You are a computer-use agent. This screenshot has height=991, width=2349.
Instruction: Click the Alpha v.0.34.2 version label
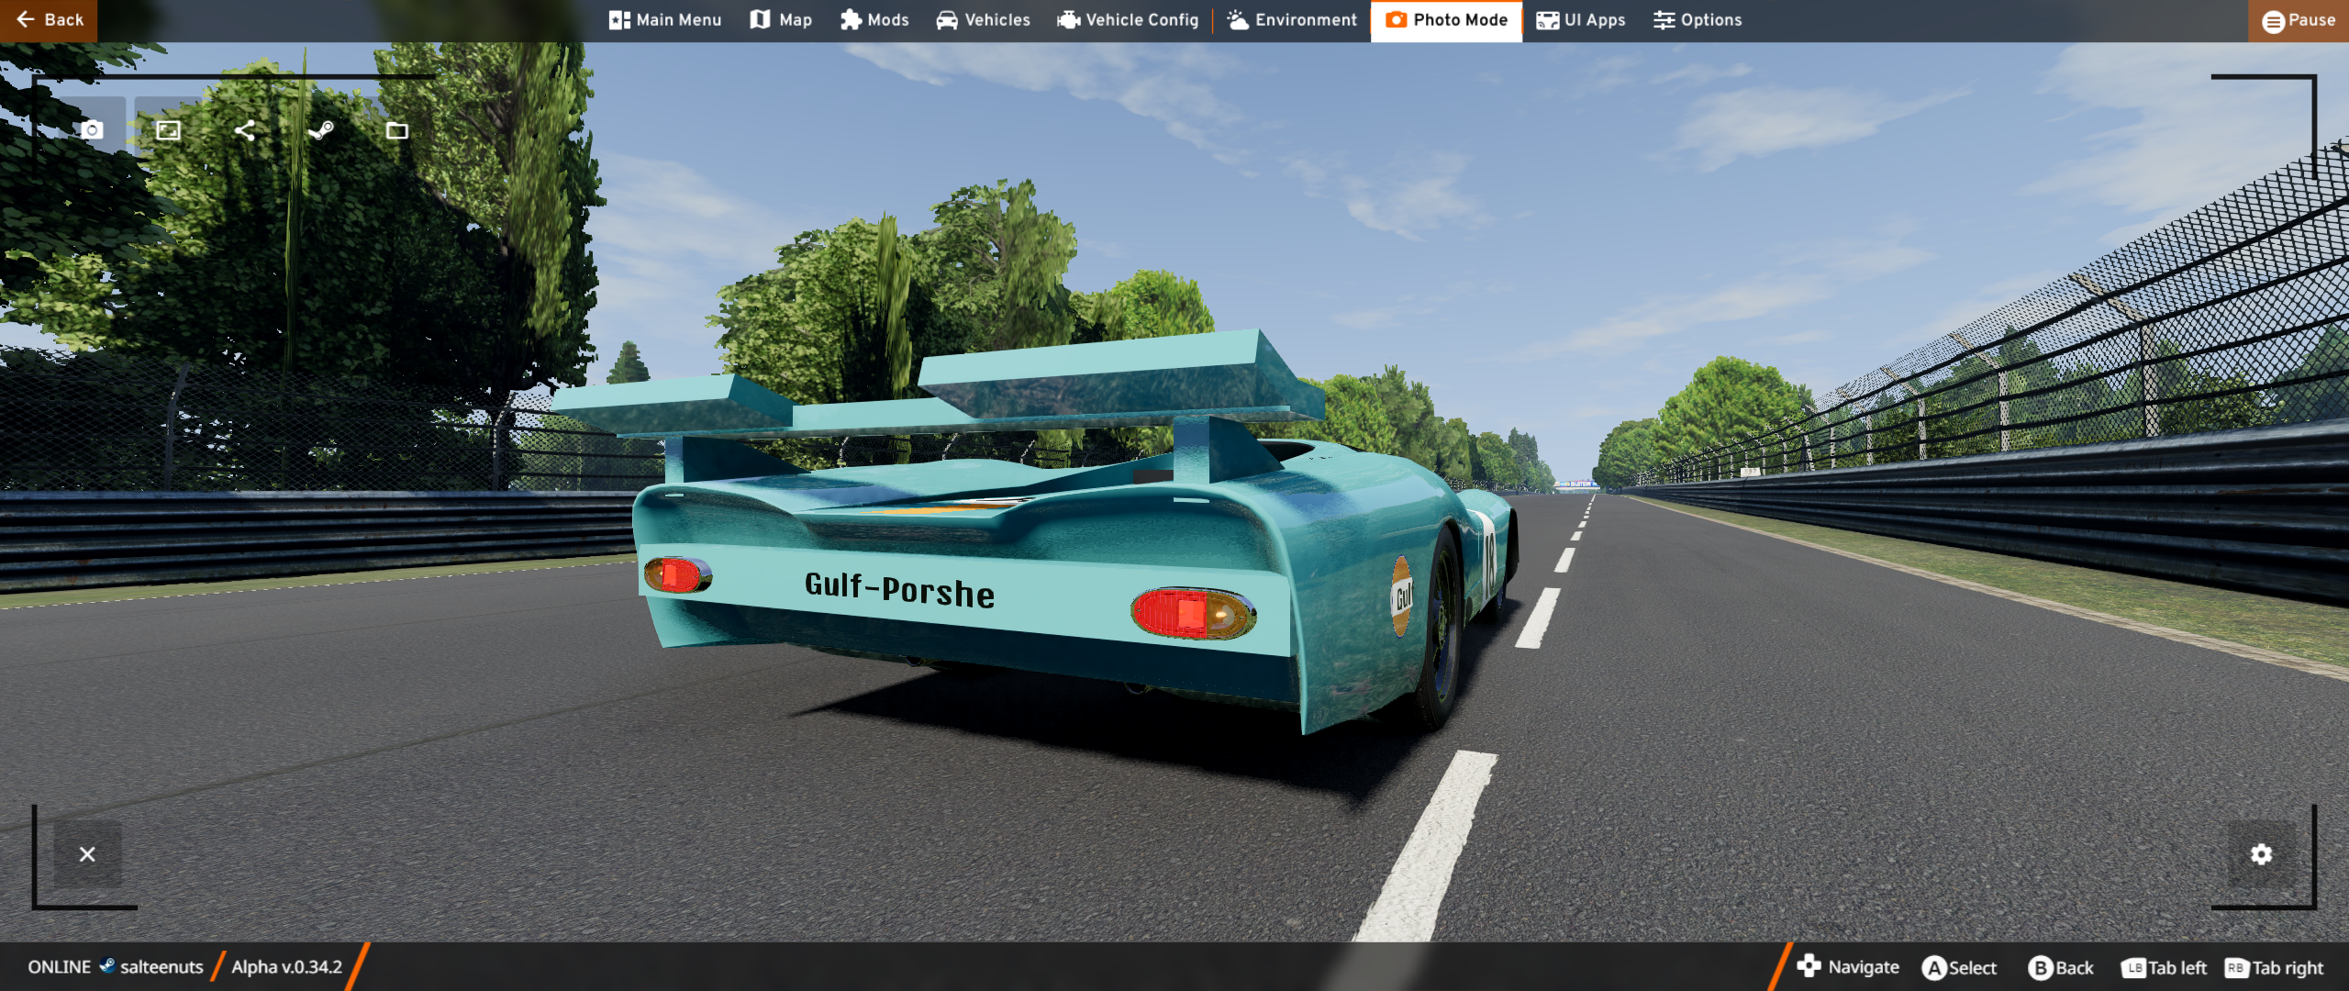tap(286, 967)
